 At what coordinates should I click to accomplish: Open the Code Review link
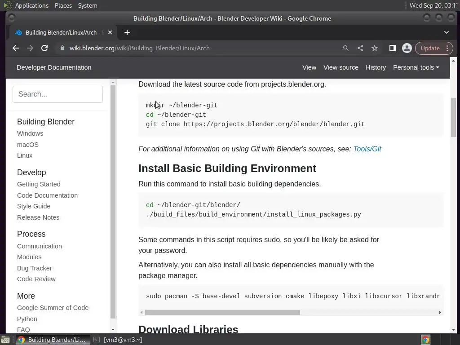point(36,279)
